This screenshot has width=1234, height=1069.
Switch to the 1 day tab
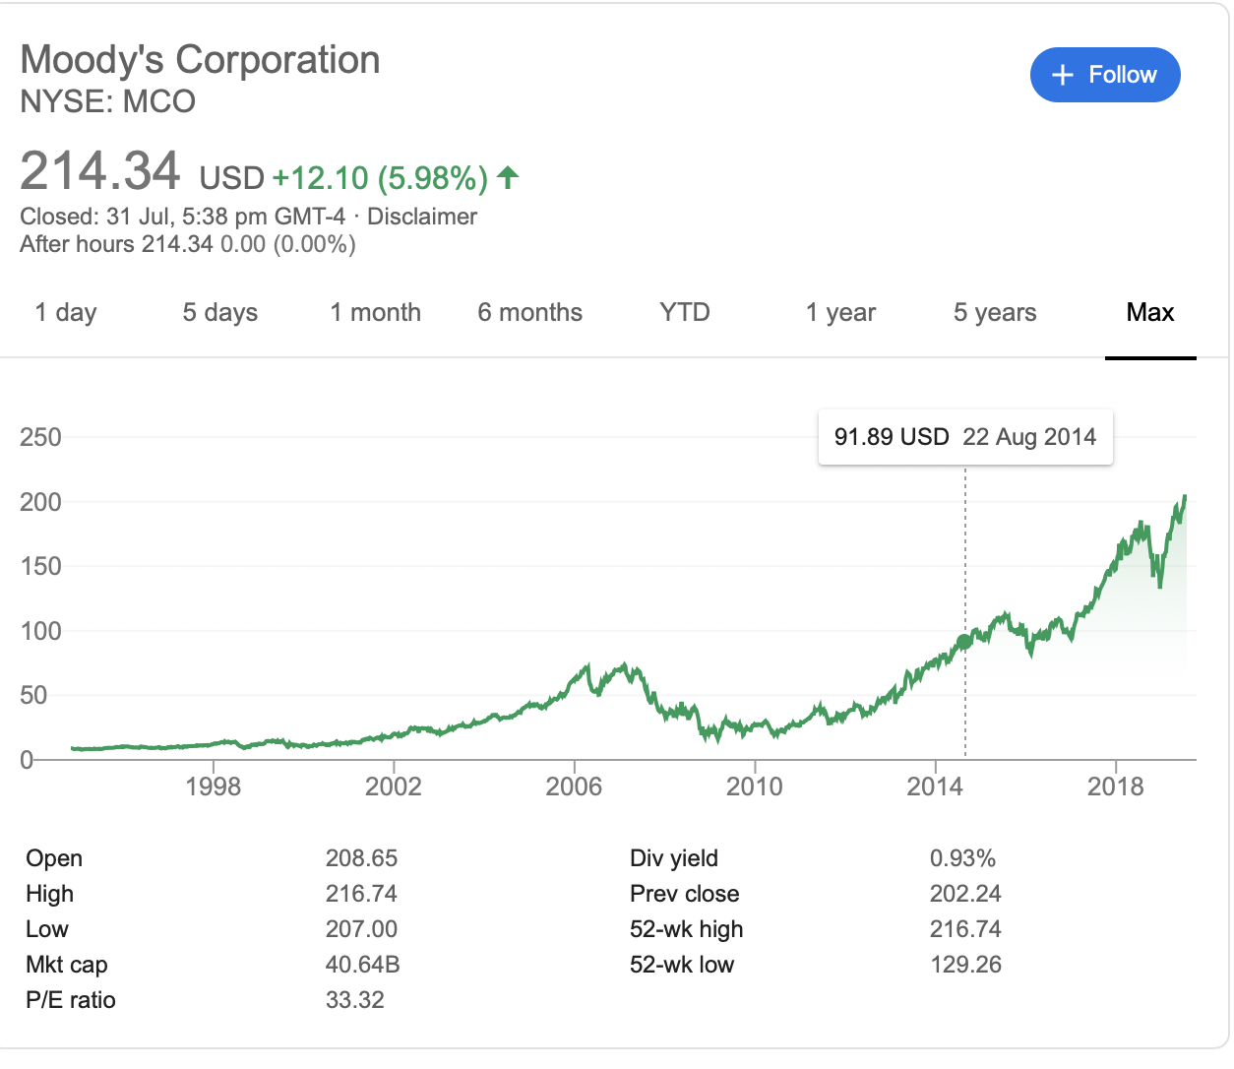coord(66,313)
